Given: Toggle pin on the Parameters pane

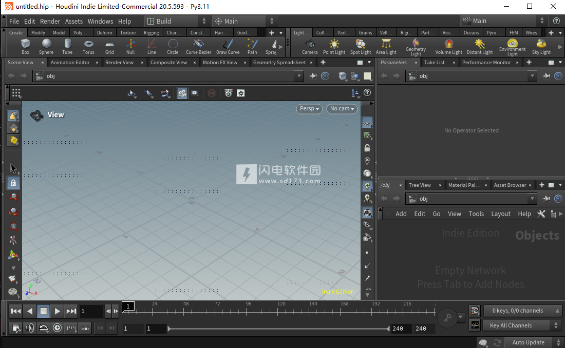Looking at the screenshot, I should coord(547,76).
